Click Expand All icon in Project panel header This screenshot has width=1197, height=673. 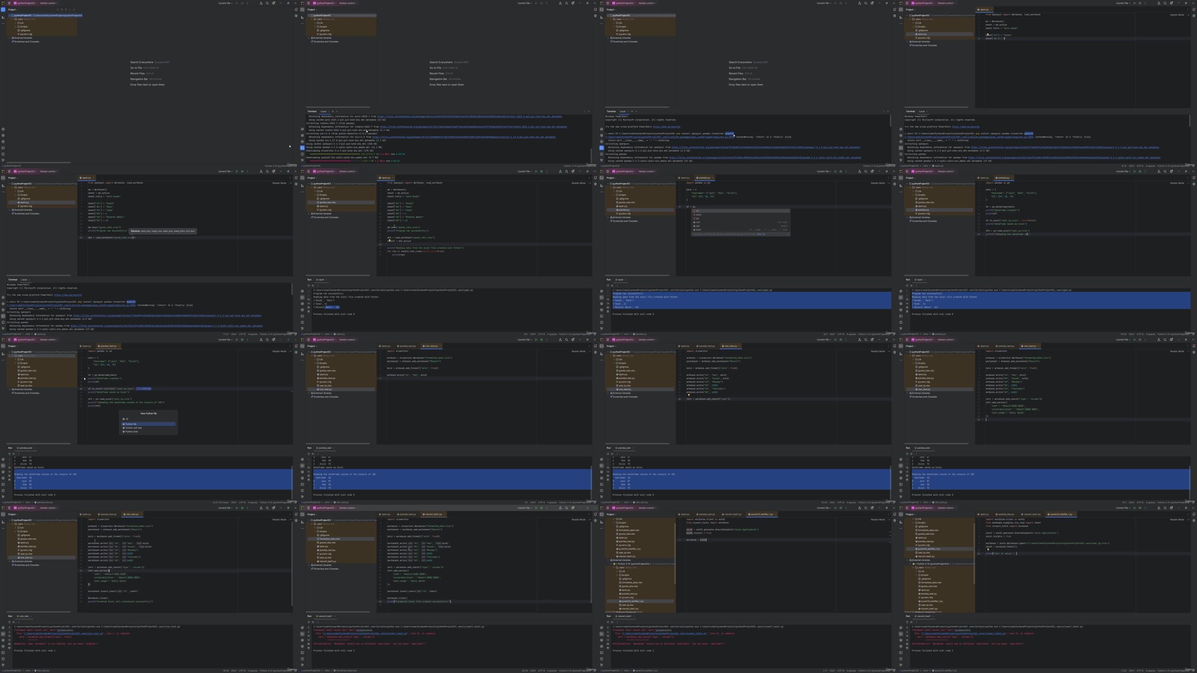tap(62, 10)
